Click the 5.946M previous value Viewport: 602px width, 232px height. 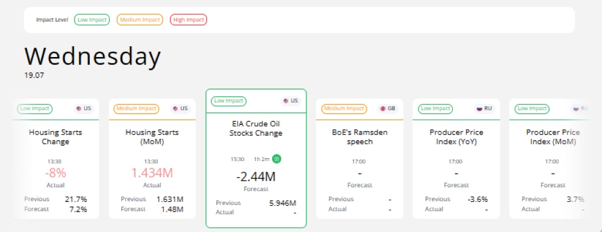(282, 203)
